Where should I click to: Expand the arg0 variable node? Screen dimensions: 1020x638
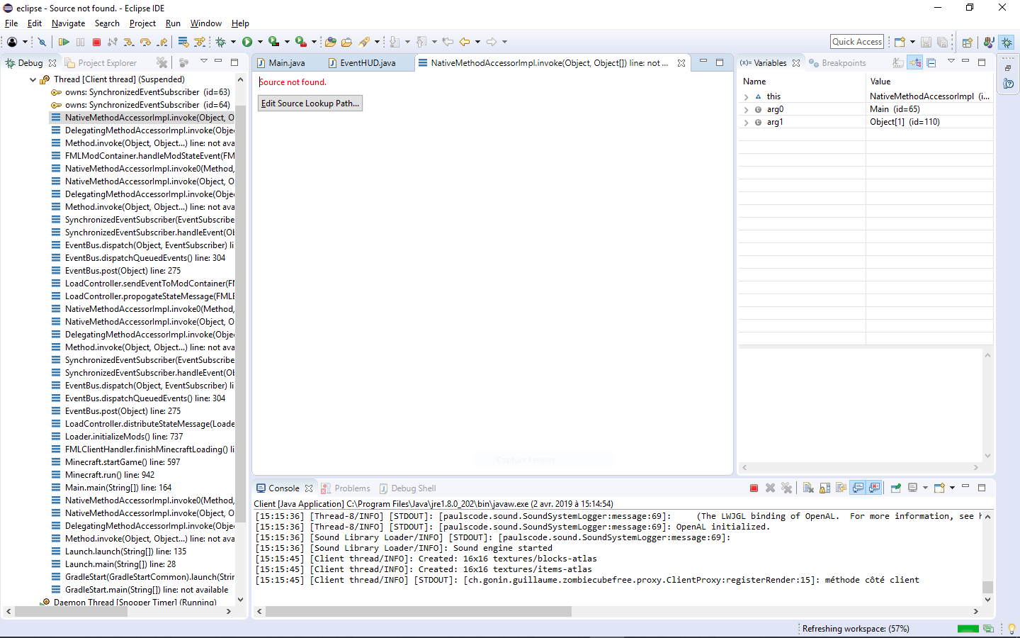pos(746,110)
